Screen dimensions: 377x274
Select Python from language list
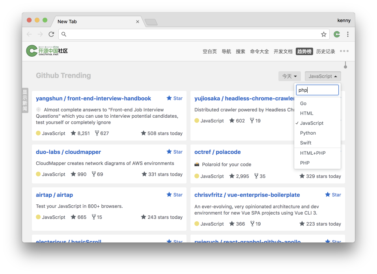click(x=317, y=133)
